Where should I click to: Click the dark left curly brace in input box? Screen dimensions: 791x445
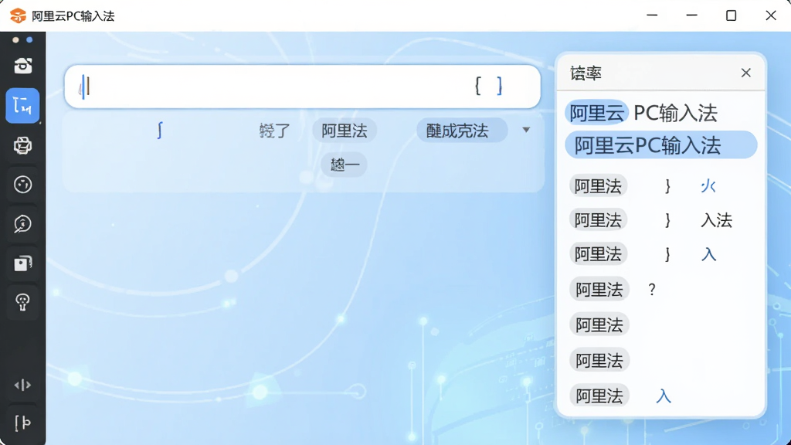477,86
